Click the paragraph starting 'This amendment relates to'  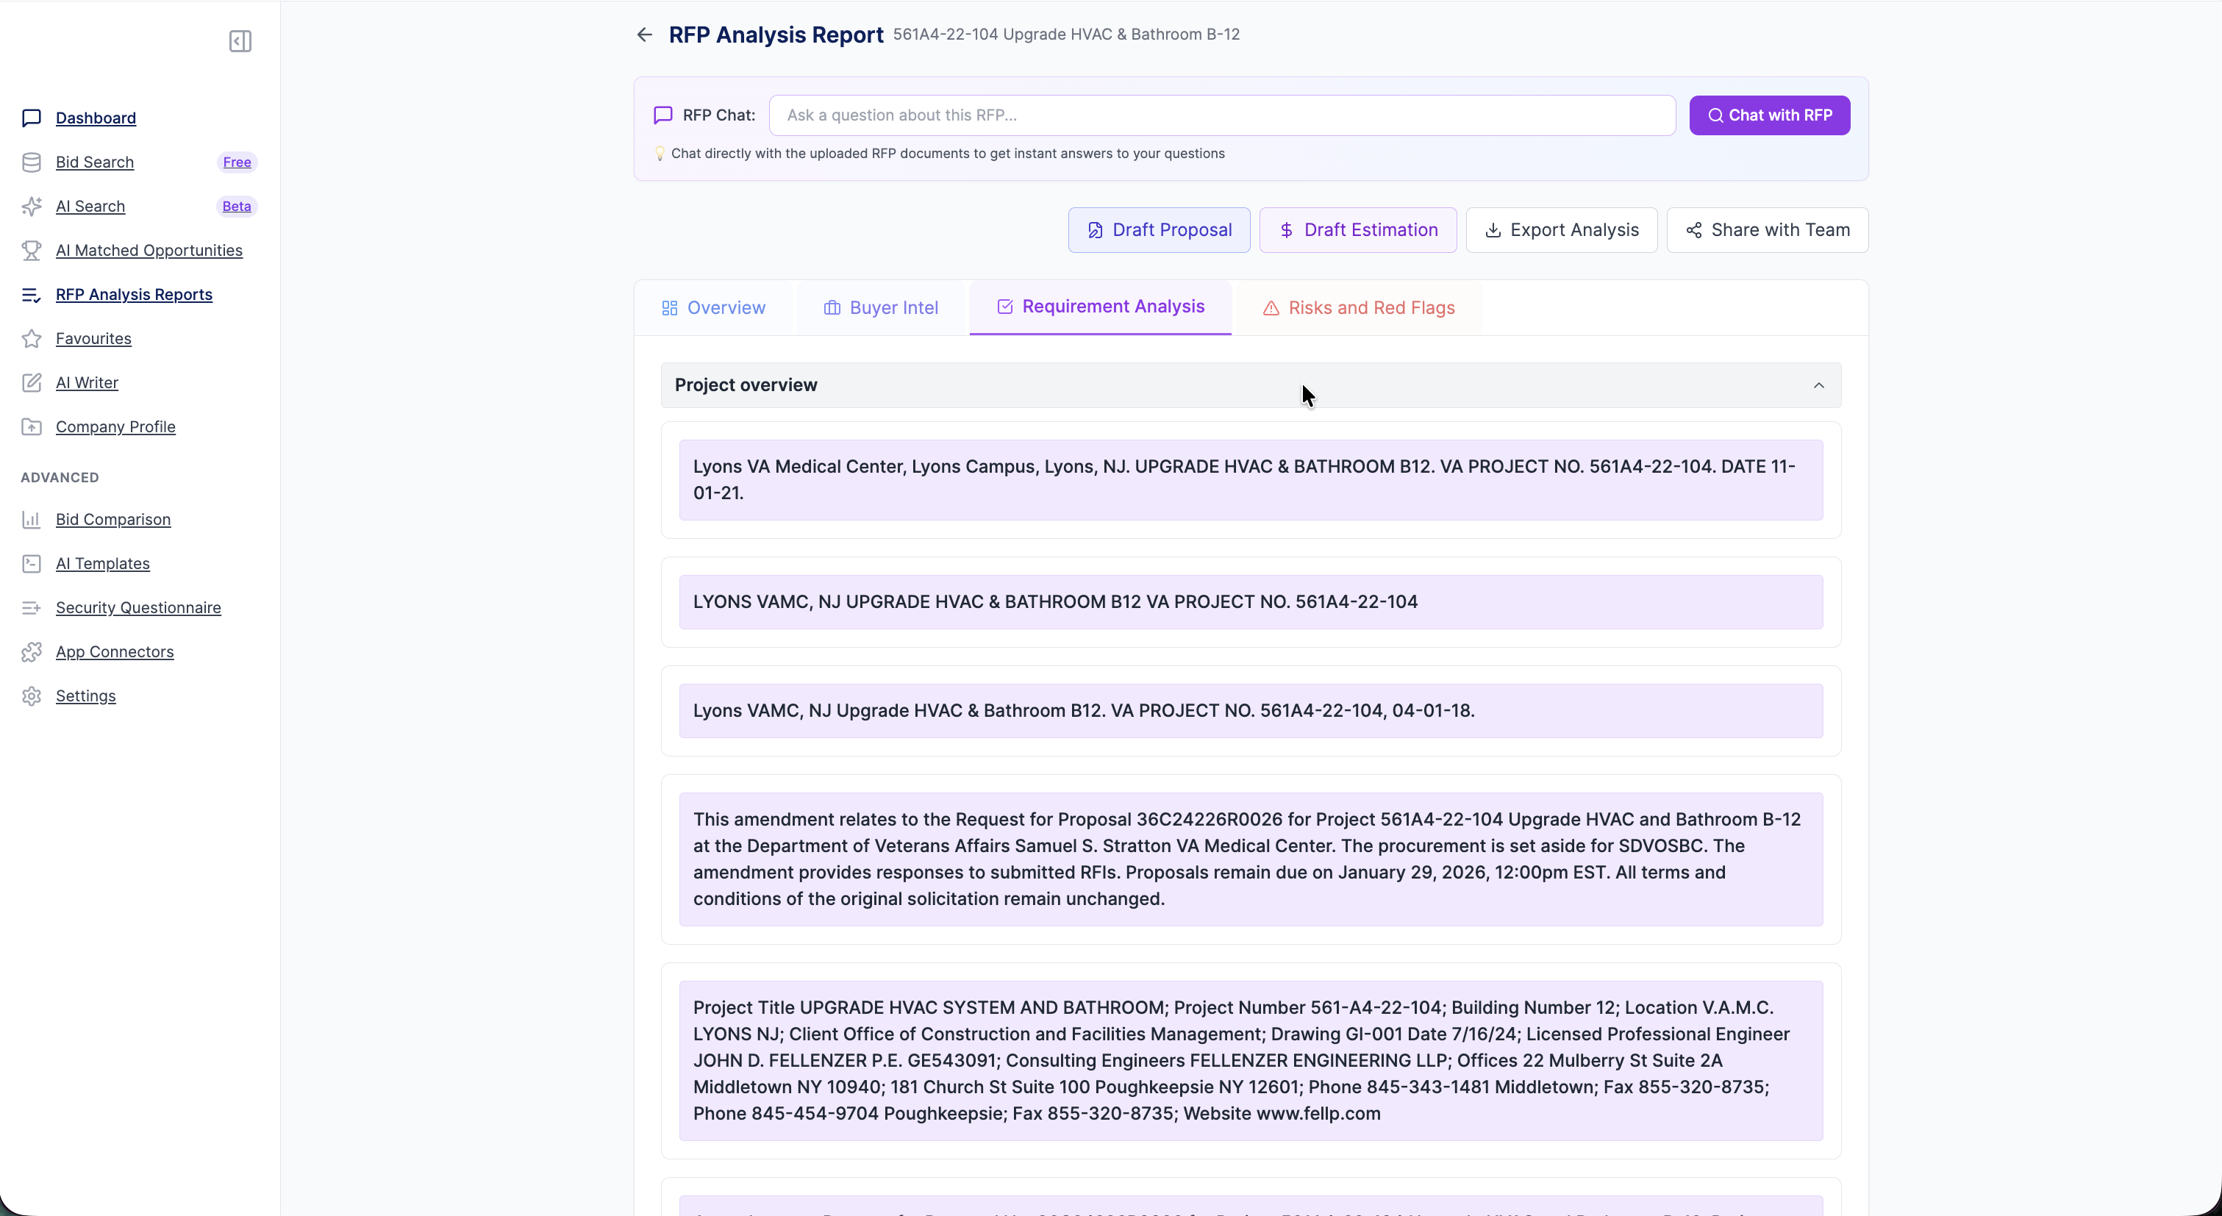tap(1251, 859)
